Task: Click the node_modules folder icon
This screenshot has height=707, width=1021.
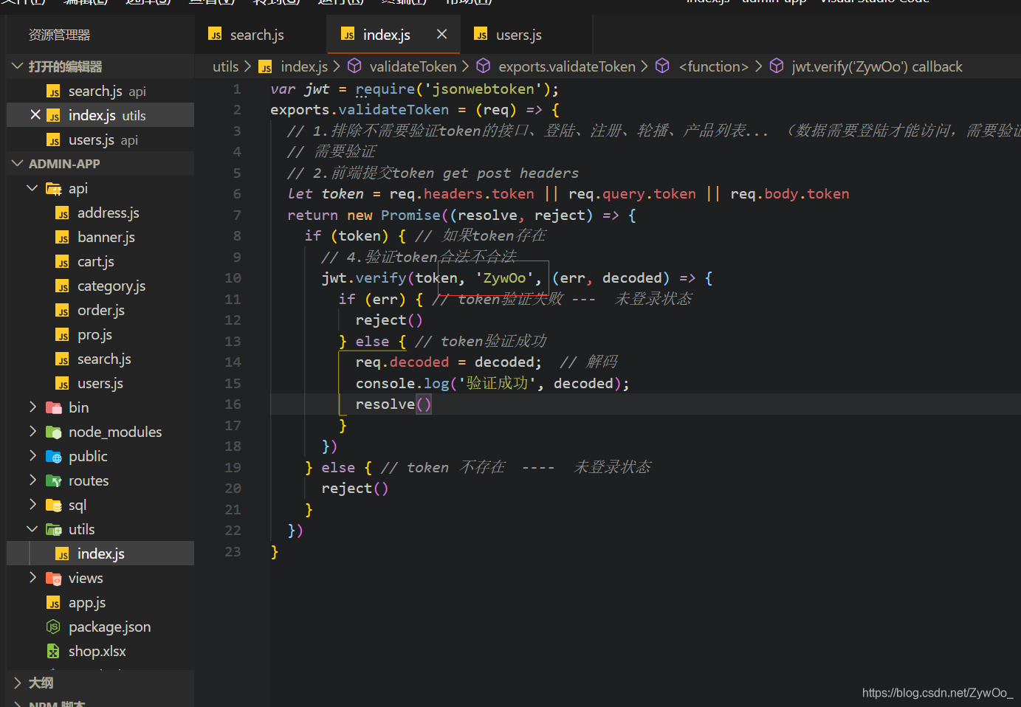Action: click(x=53, y=432)
